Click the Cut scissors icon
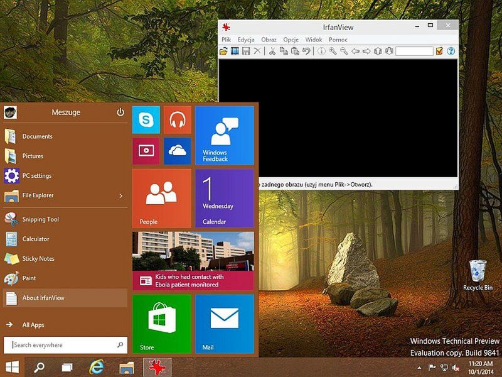Image resolution: width=502 pixels, height=377 pixels. point(272,51)
